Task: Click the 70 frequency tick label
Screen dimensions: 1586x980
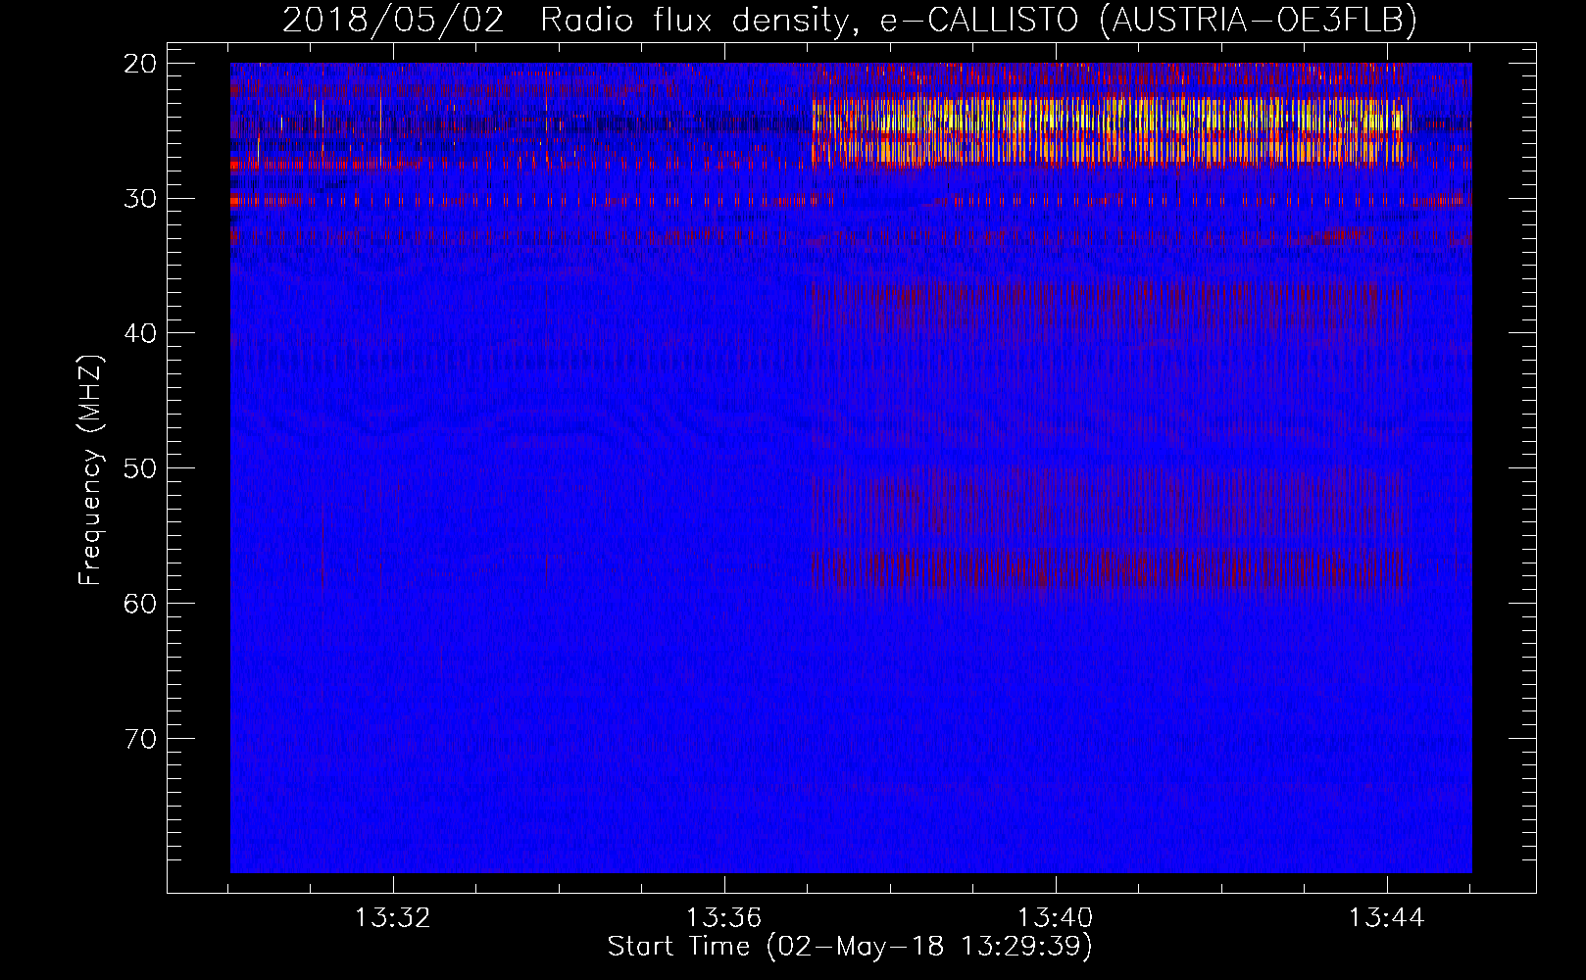Action: click(x=141, y=739)
